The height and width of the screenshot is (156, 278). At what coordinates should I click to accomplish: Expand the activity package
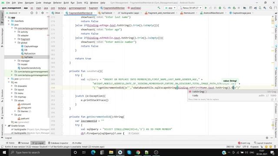point(15,32)
